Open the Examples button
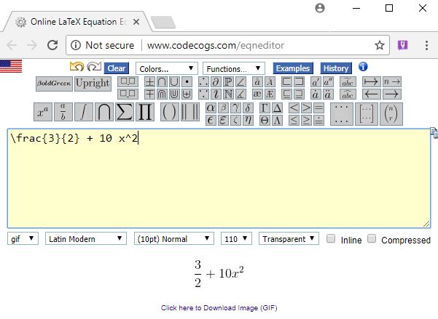Image resolution: width=438 pixels, height=319 pixels. pos(292,68)
